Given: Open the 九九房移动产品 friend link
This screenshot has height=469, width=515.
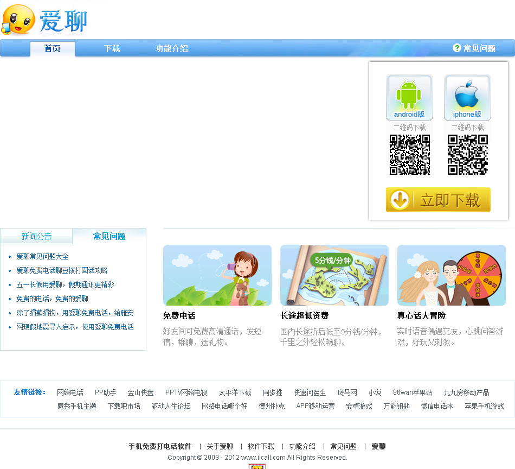Looking at the screenshot, I should pyautogui.click(x=466, y=392).
